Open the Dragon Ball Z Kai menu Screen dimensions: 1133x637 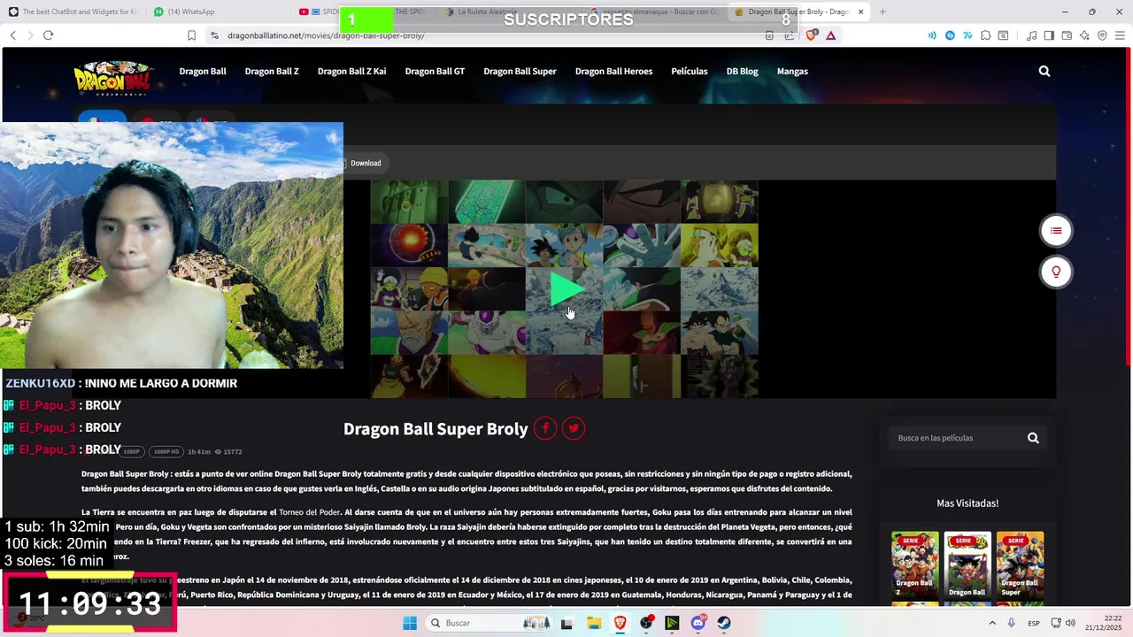coord(351,71)
